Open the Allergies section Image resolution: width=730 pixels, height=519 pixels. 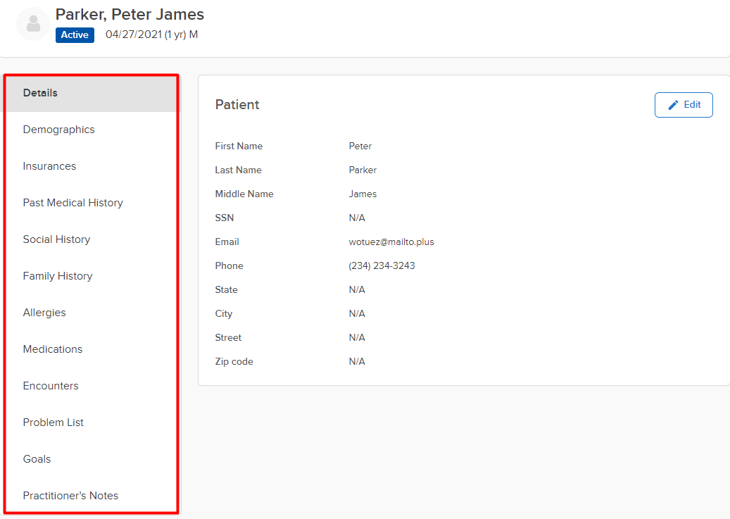pos(44,313)
